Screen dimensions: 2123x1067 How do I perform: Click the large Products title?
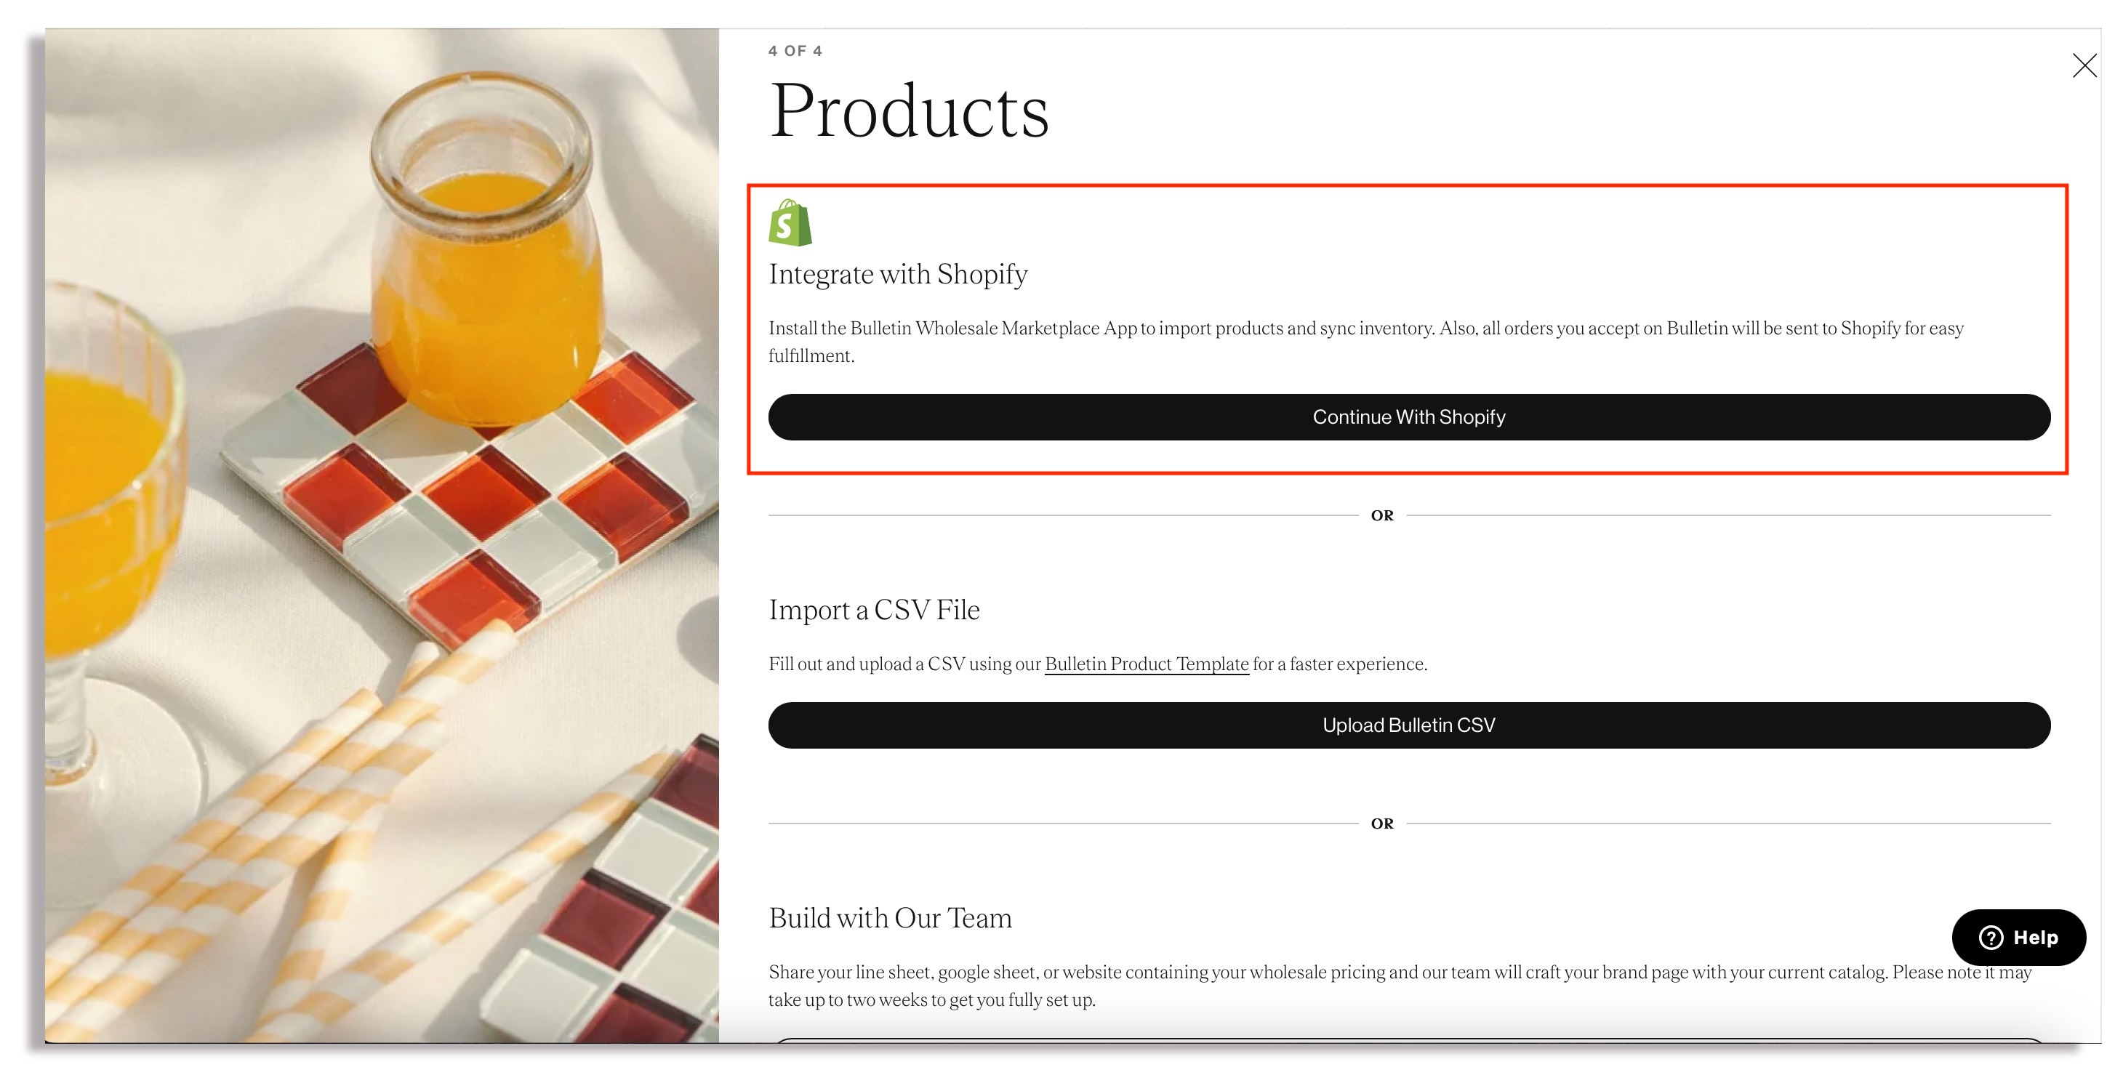(x=908, y=111)
